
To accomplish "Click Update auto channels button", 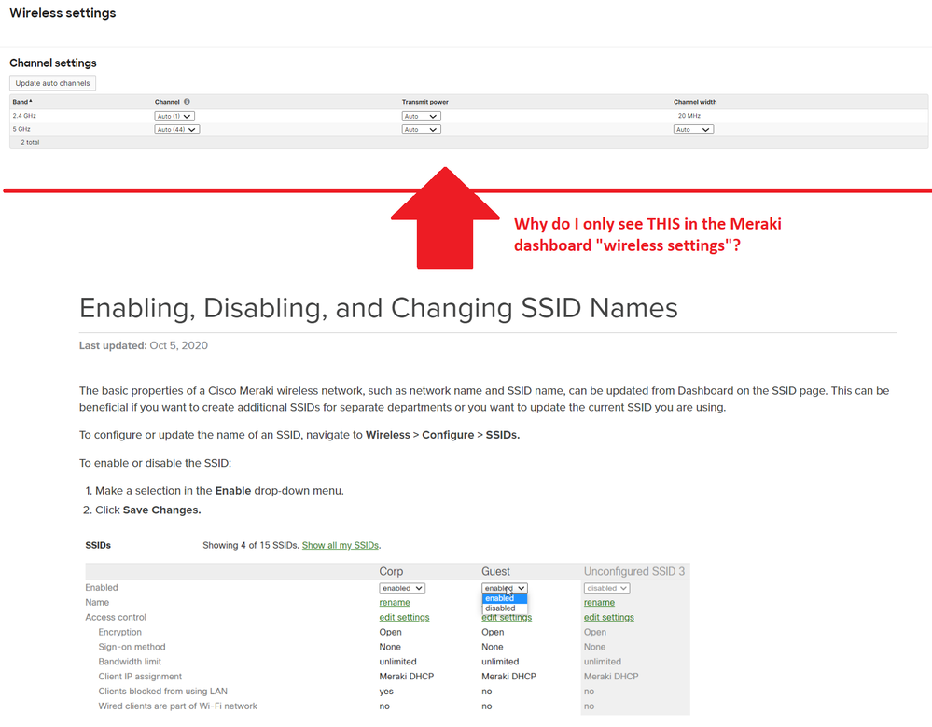I will (53, 83).
